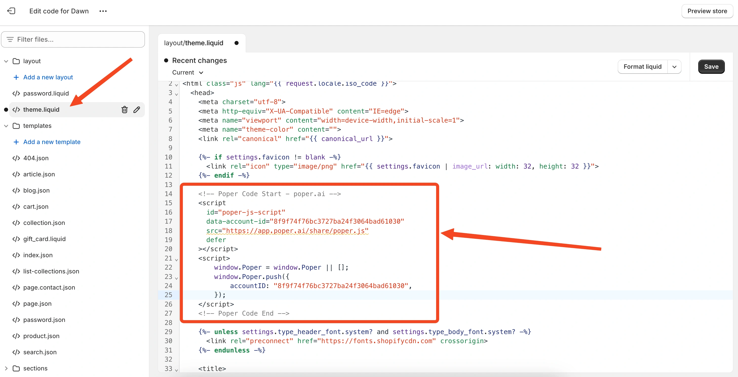
Task: Click the templates folder icon
Action: (16, 126)
